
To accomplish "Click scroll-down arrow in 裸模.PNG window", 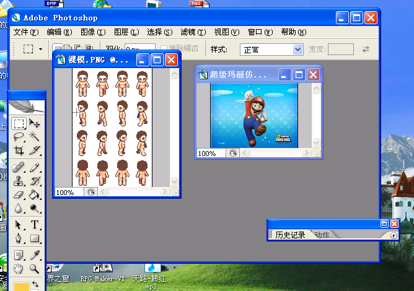I will tap(175, 181).
